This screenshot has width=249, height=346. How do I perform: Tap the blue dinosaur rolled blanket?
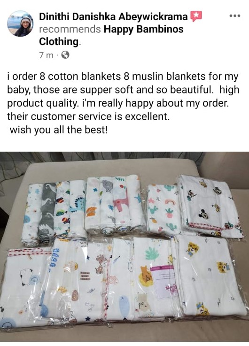click(78, 208)
